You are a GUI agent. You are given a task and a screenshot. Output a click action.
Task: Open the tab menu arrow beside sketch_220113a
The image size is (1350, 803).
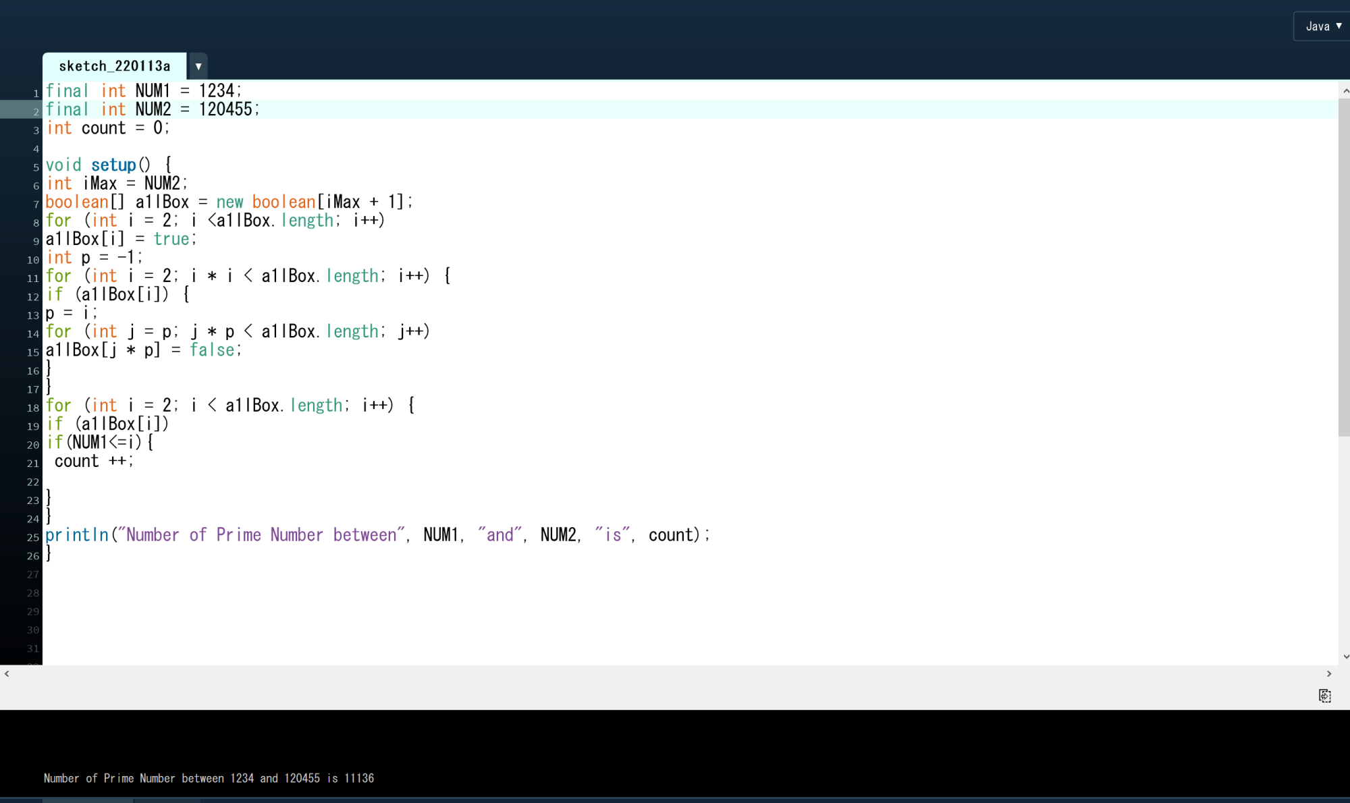(198, 66)
